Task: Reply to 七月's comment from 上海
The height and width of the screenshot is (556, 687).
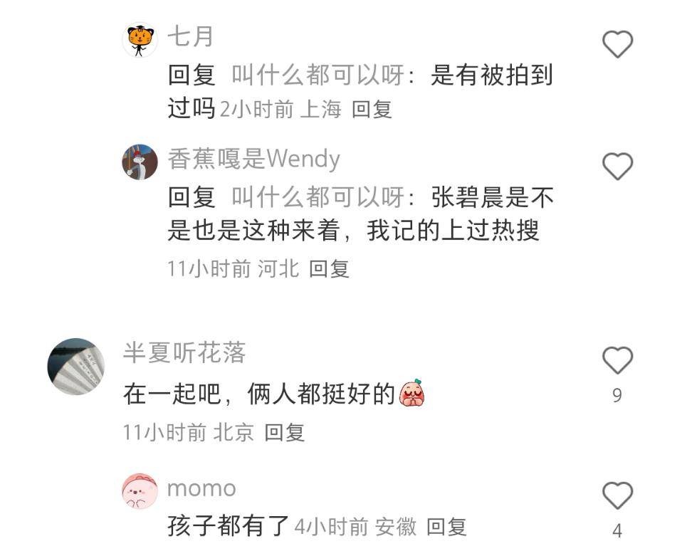Action: pyautogui.click(x=372, y=109)
